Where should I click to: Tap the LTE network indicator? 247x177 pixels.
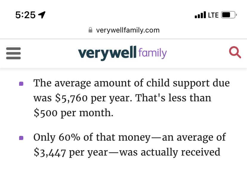tap(213, 15)
